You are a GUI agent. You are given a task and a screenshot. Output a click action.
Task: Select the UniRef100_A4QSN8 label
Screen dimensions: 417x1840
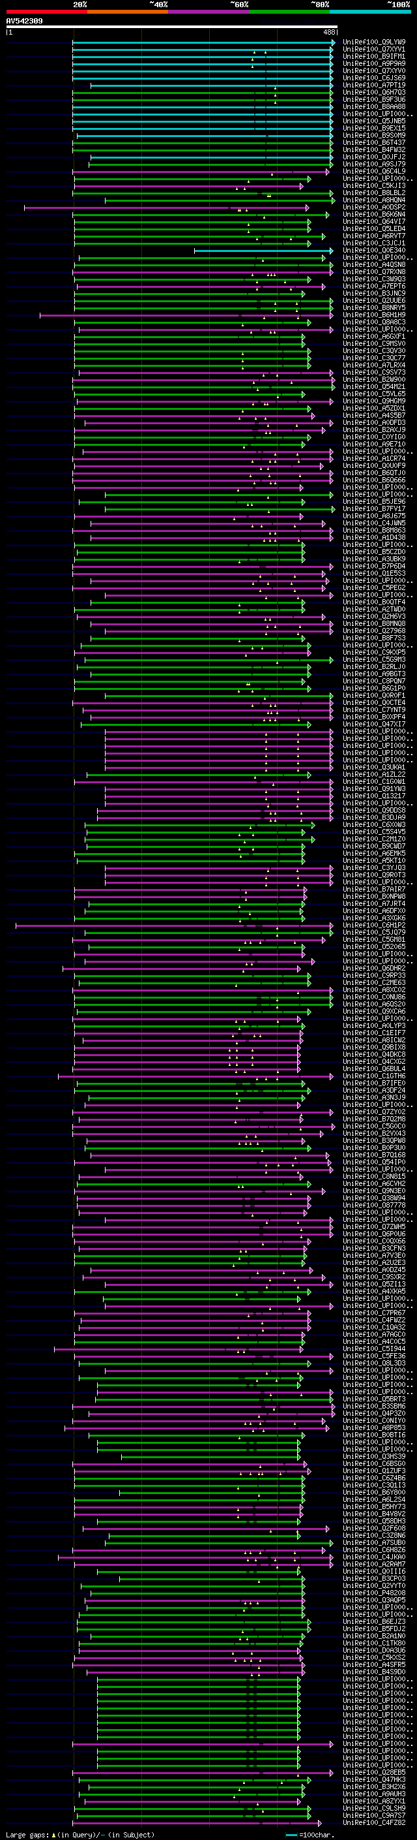point(374,265)
